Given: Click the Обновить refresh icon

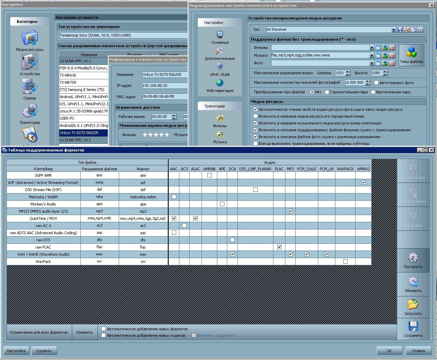Looking at the screenshot, I should coord(413,282).
